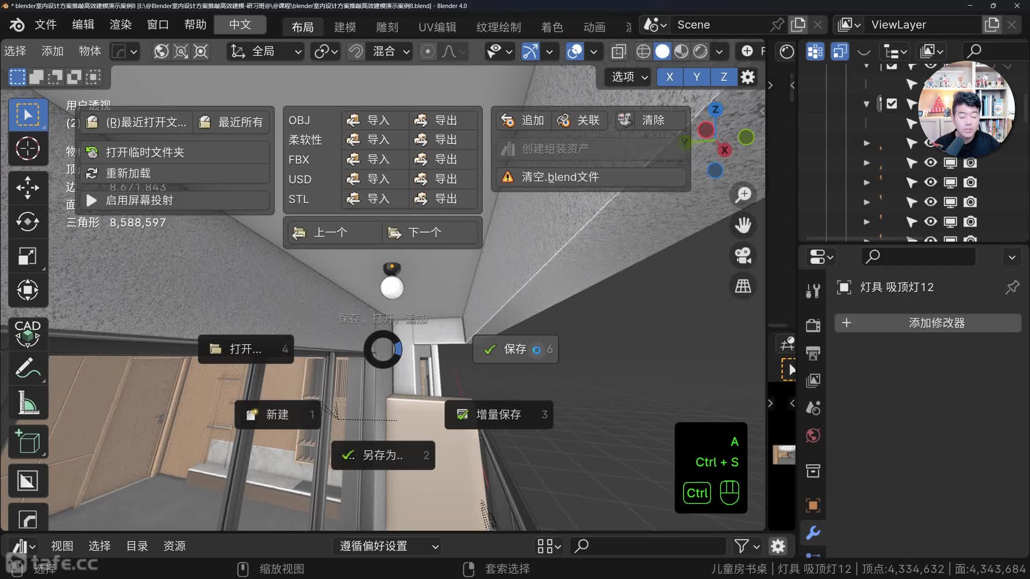The height and width of the screenshot is (579, 1030).
Task: Toggle perspective/orthographic grid icon
Action: (x=743, y=286)
